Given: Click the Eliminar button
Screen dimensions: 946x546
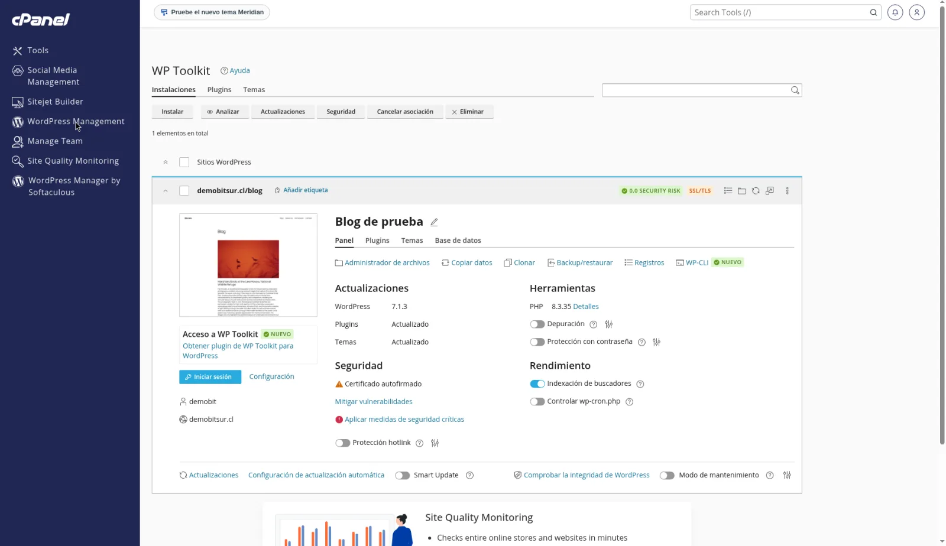Looking at the screenshot, I should [469, 112].
